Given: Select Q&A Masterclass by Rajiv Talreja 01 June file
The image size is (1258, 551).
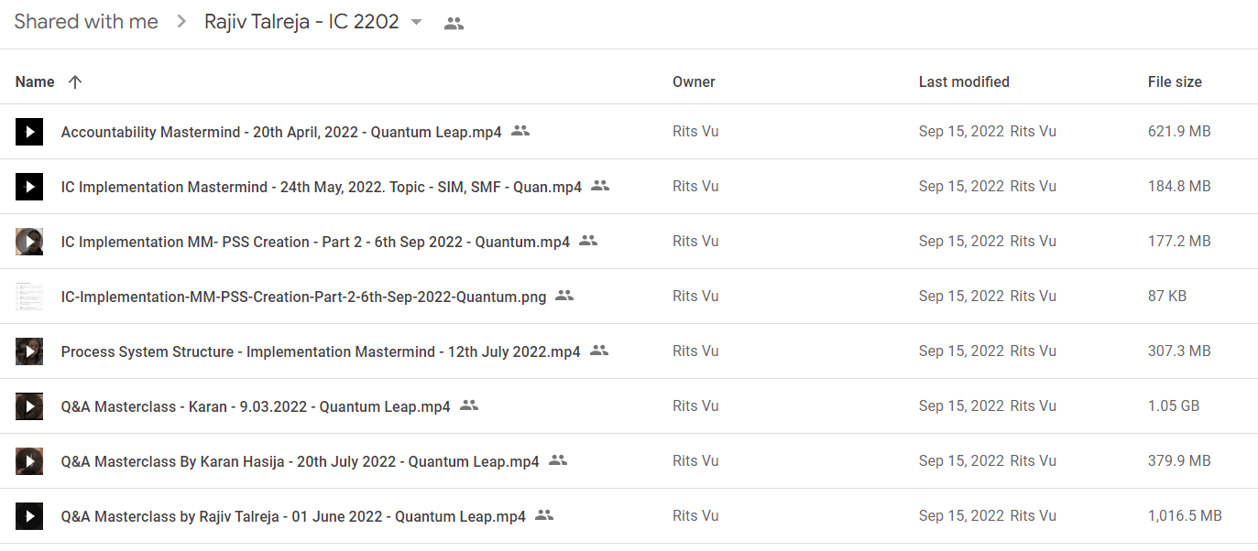Looking at the screenshot, I should click(x=629, y=516).
